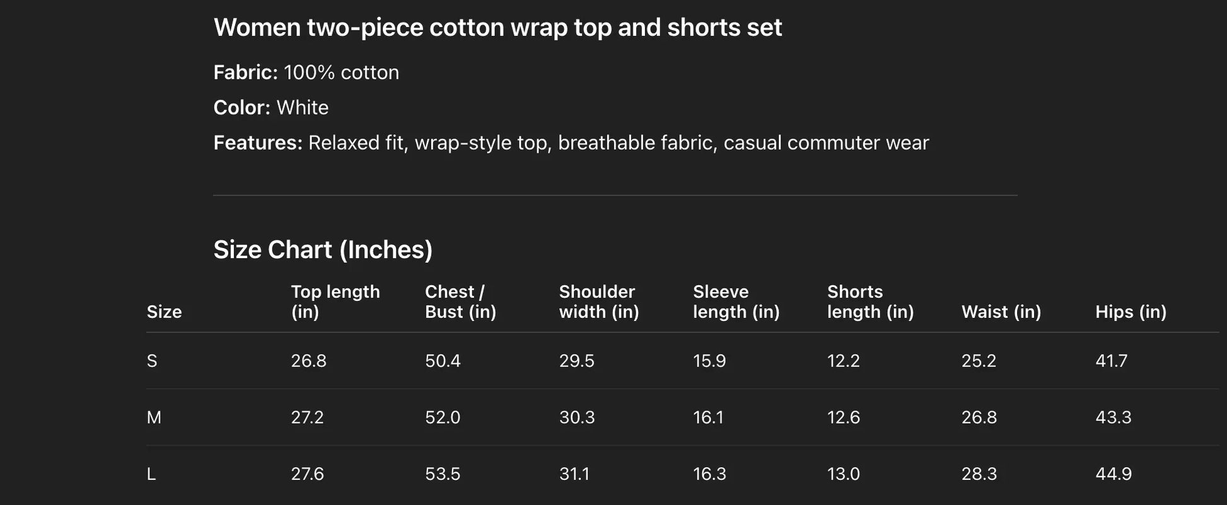This screenshot has height=505, width=1227.
Task: Click the Shoulder width column header
Action: click(598, 302)
